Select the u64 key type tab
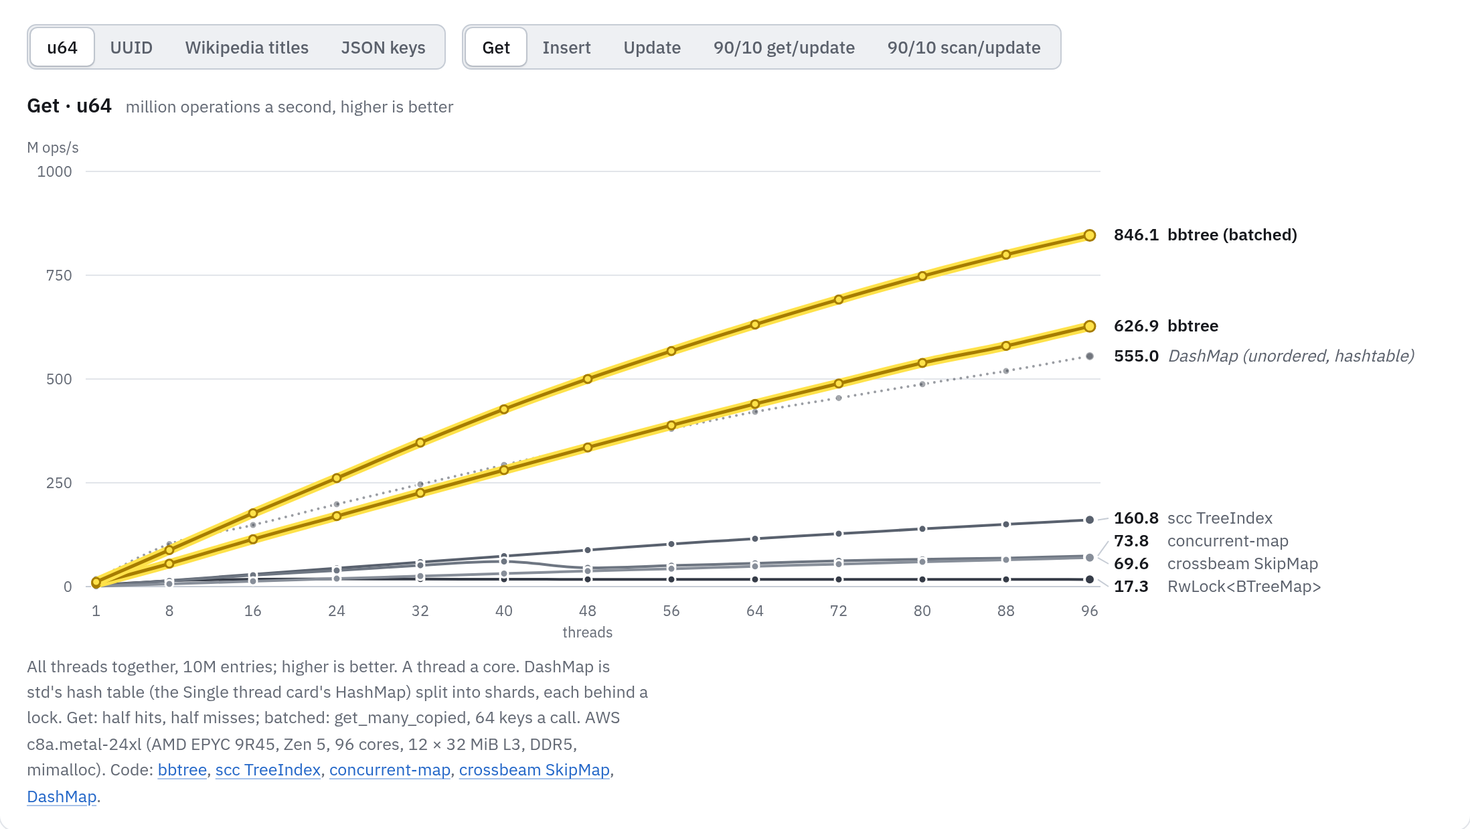This screenshot has height=829, width=1470. coord(62,48)
